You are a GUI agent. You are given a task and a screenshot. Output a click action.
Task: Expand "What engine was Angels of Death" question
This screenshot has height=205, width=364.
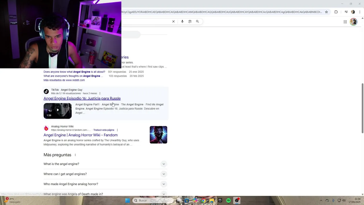105,194
